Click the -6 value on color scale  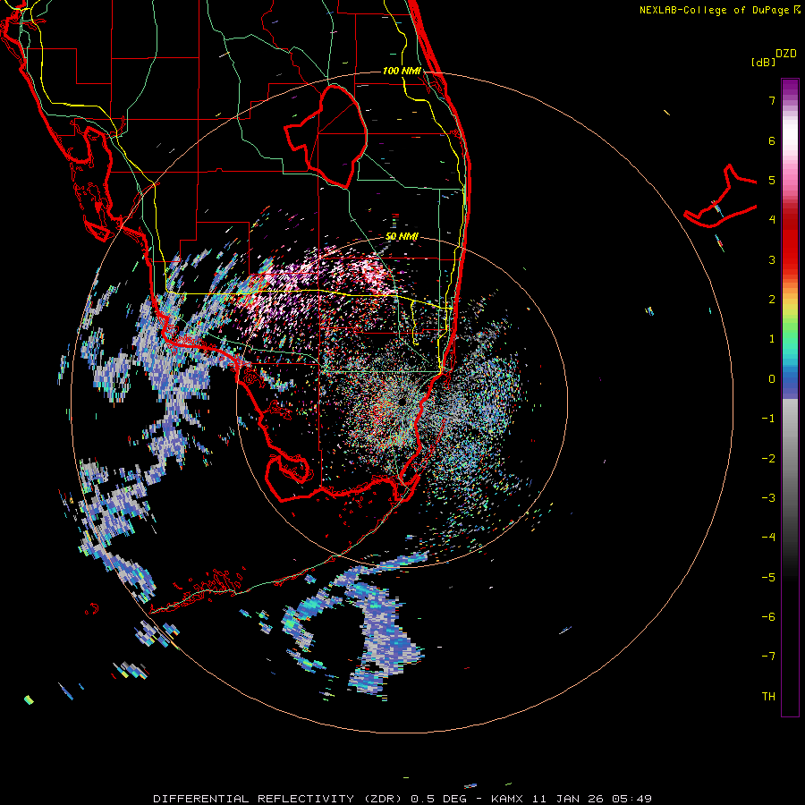pyautogui.click(x=768, y=617)
